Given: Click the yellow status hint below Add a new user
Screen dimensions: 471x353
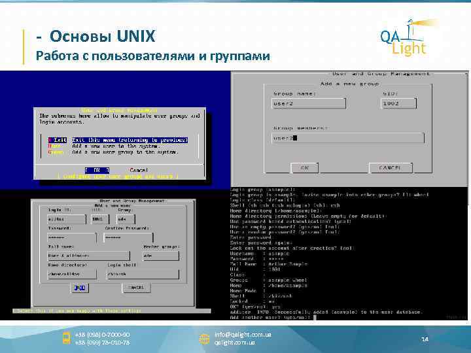Looking at the screenshot, I should [x=77, y=311].
